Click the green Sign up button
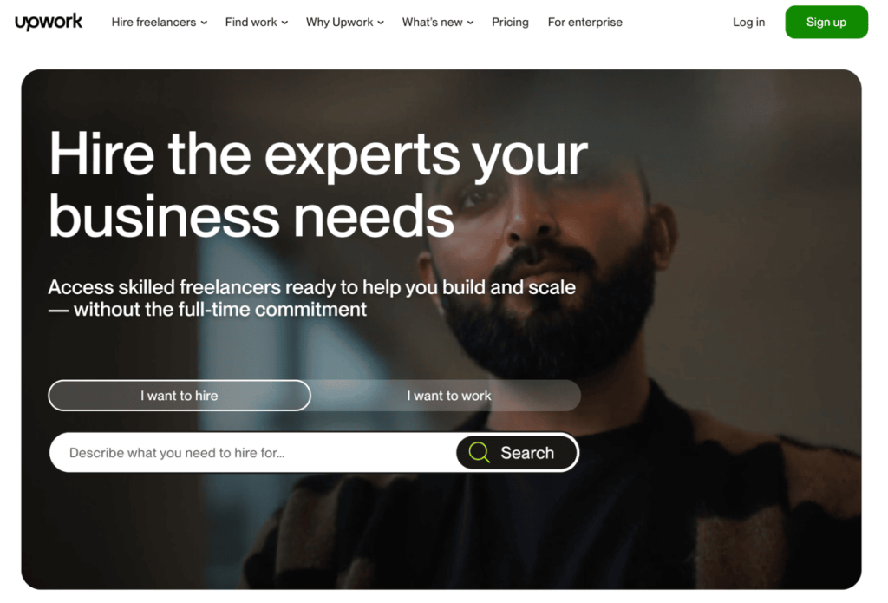This screenshot has height=603, width=888. (826, 22)
